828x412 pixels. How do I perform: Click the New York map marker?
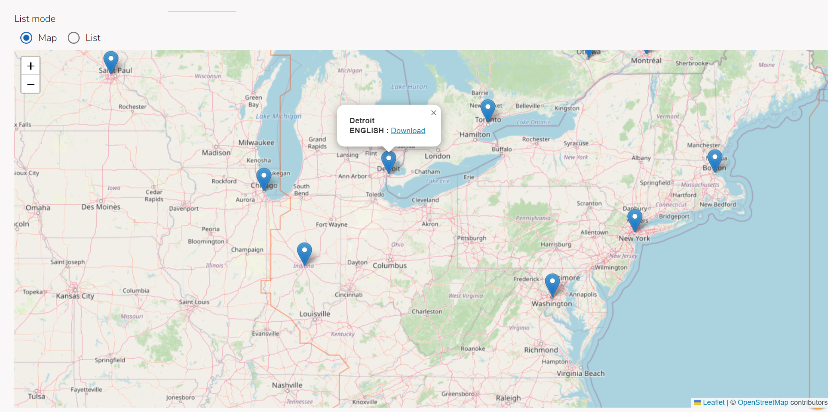point(634,219)
